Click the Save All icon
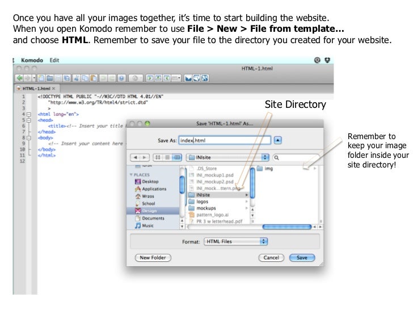413x310 pixels. (x=66, y=78)
